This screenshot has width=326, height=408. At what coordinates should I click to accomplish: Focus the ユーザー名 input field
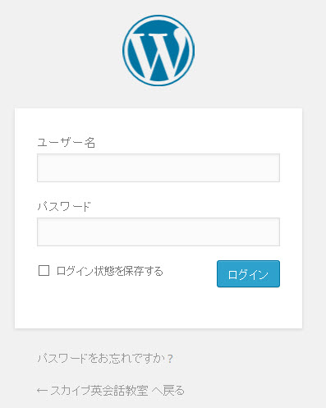click(x=158, y=167)
